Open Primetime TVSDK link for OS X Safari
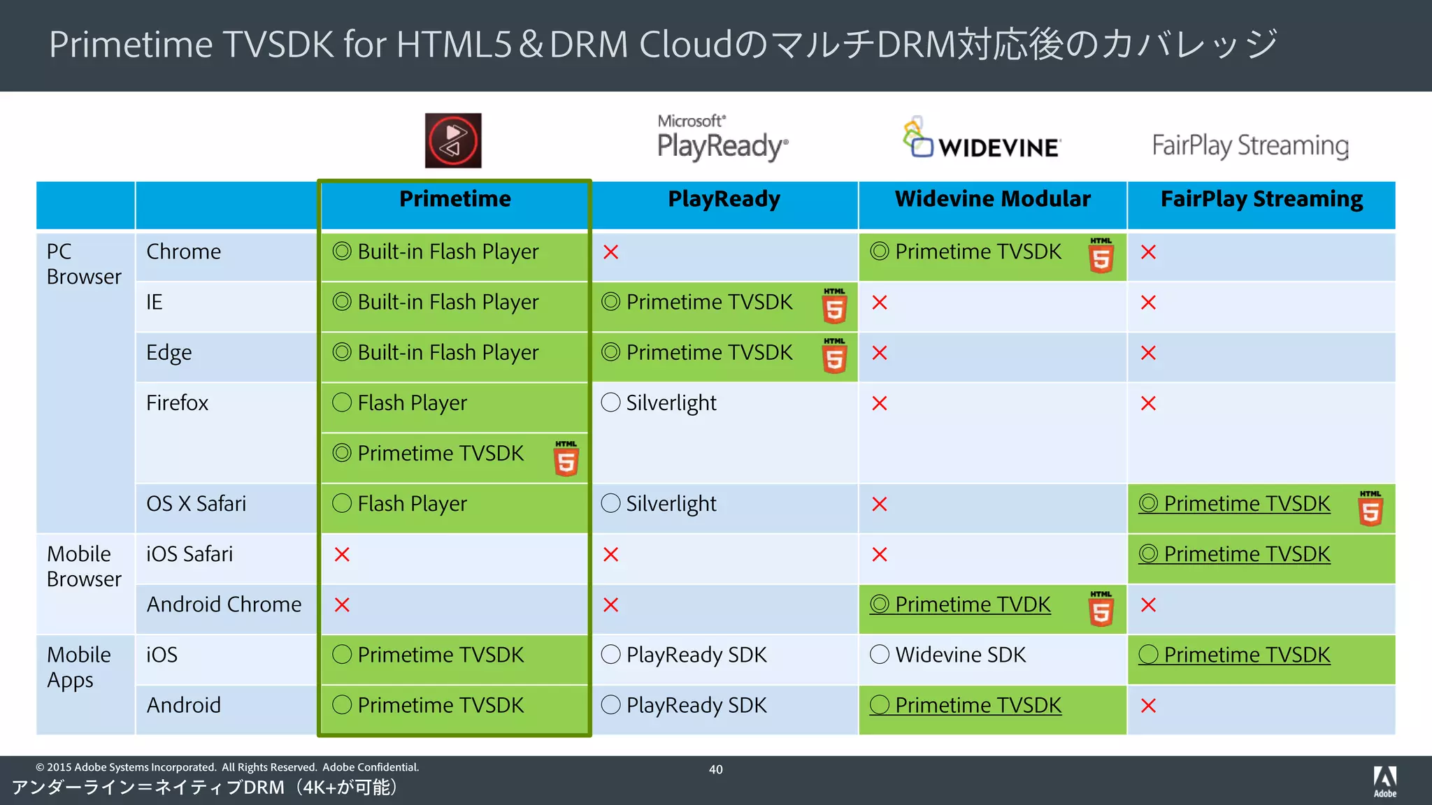This screenshot has height=805, width=1432. point(1234,504)
